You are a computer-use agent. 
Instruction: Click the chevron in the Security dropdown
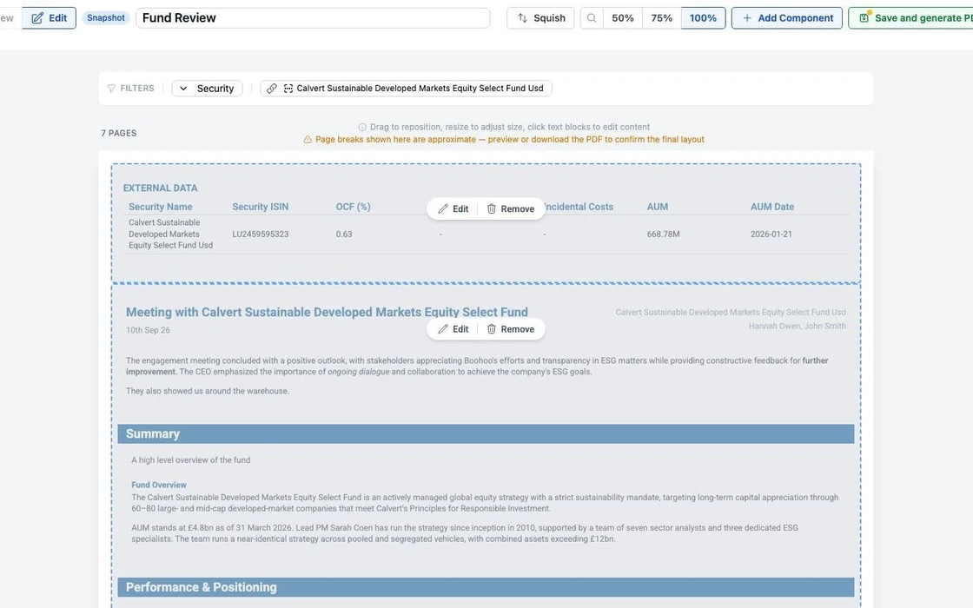[183, 88]
